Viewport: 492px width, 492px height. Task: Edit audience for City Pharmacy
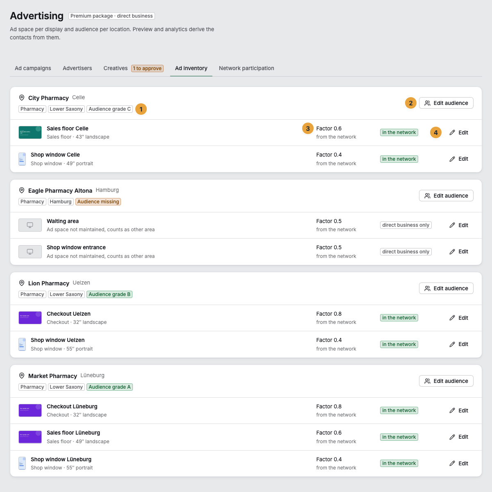click(446, 103)
